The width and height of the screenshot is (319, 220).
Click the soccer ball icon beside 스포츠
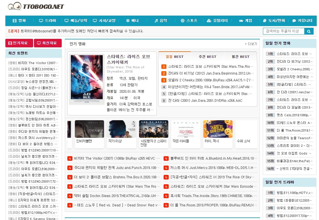coord(183,21)
